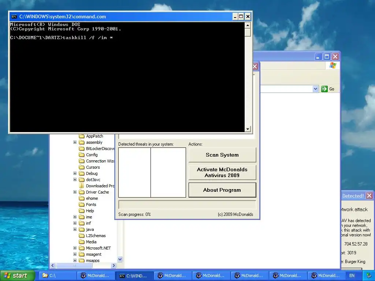Image resolution: width=375 pixels, height=281 pixels.
Task: Close the McDonalds Antivirus window
Action: pyautogui.click(x=255, y=67)
